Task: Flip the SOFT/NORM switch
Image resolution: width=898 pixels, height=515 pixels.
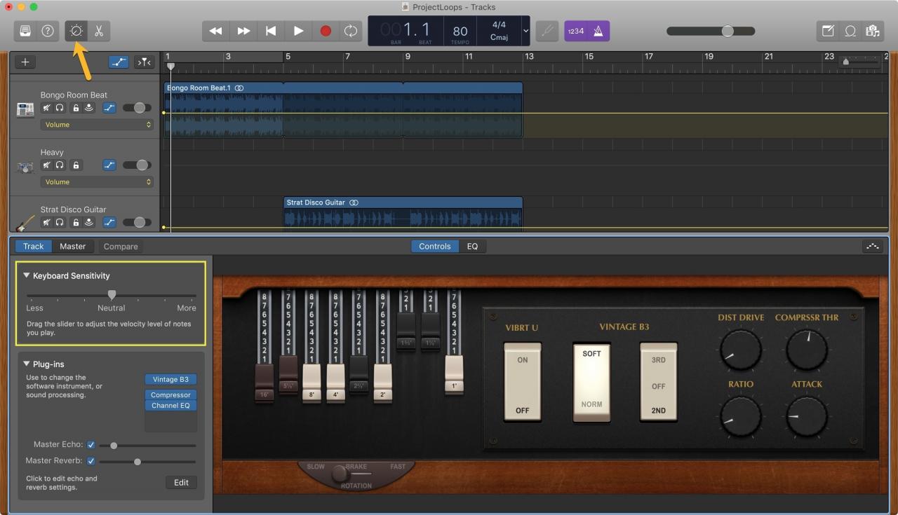Action: 591,382
